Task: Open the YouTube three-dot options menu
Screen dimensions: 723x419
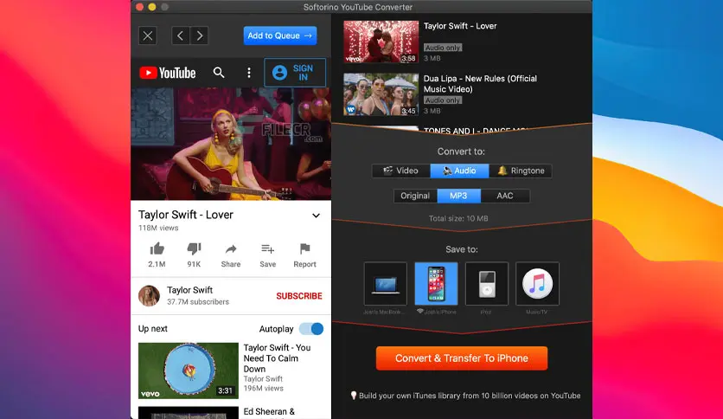Action: click(x=249, y=73)
